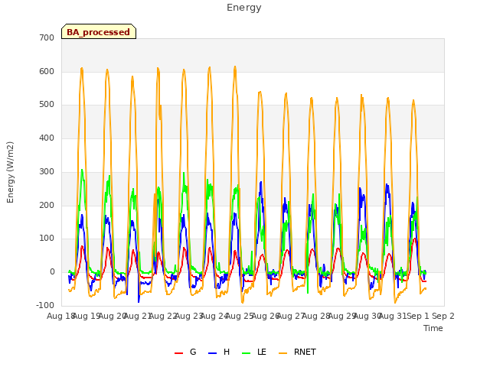Click the red G legend color marker

coord(178,353)
